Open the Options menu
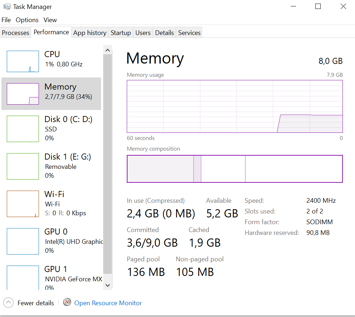This screenshot has width=355, height=317. coord(27,20)
